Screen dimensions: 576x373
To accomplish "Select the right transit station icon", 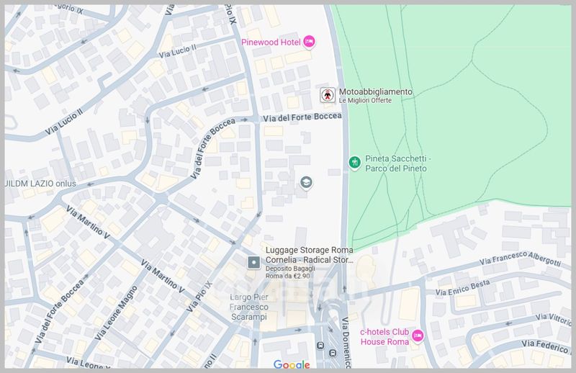I will click(x=332, y=353).
